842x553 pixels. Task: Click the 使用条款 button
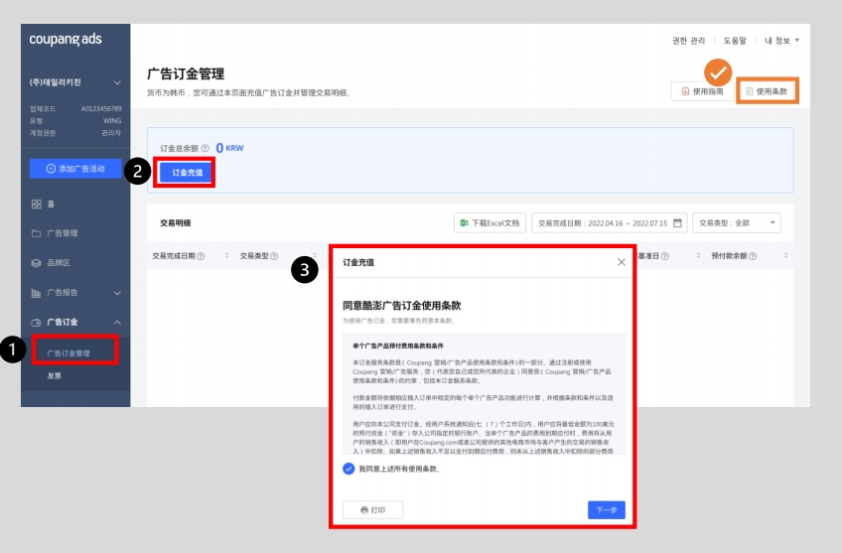(x=767, y=91)
